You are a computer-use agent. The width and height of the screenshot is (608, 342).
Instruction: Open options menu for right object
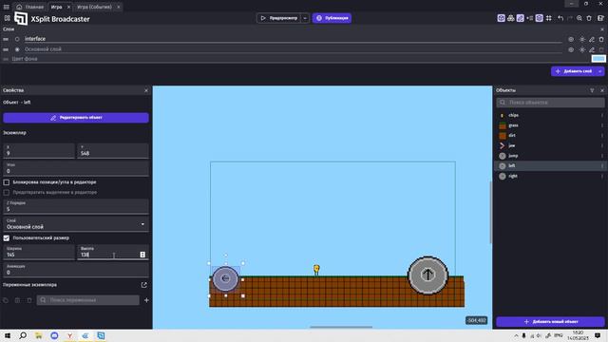[602, 176]
